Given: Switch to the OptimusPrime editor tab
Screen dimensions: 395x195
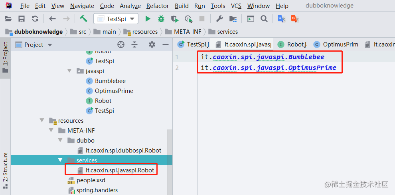Looking at the screenshot, I should (x=336, y=44).
